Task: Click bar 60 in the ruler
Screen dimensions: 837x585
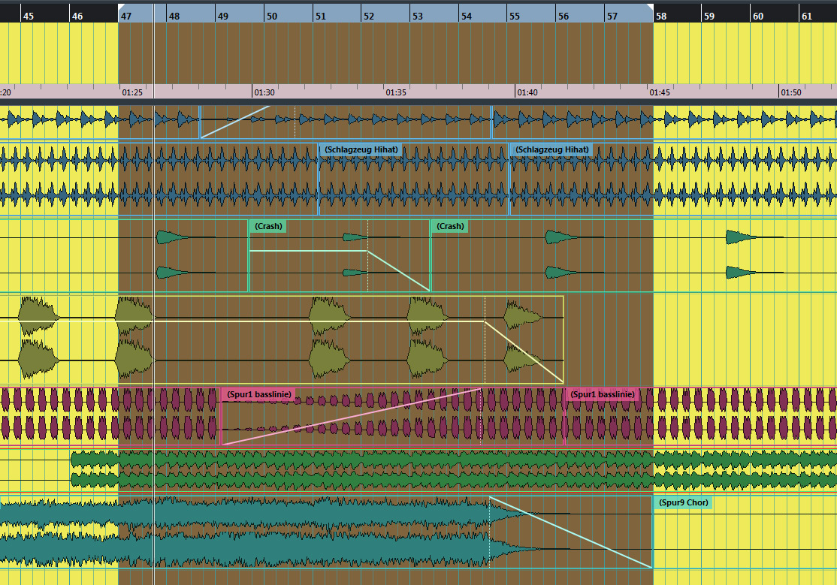Action: point(758,16)
